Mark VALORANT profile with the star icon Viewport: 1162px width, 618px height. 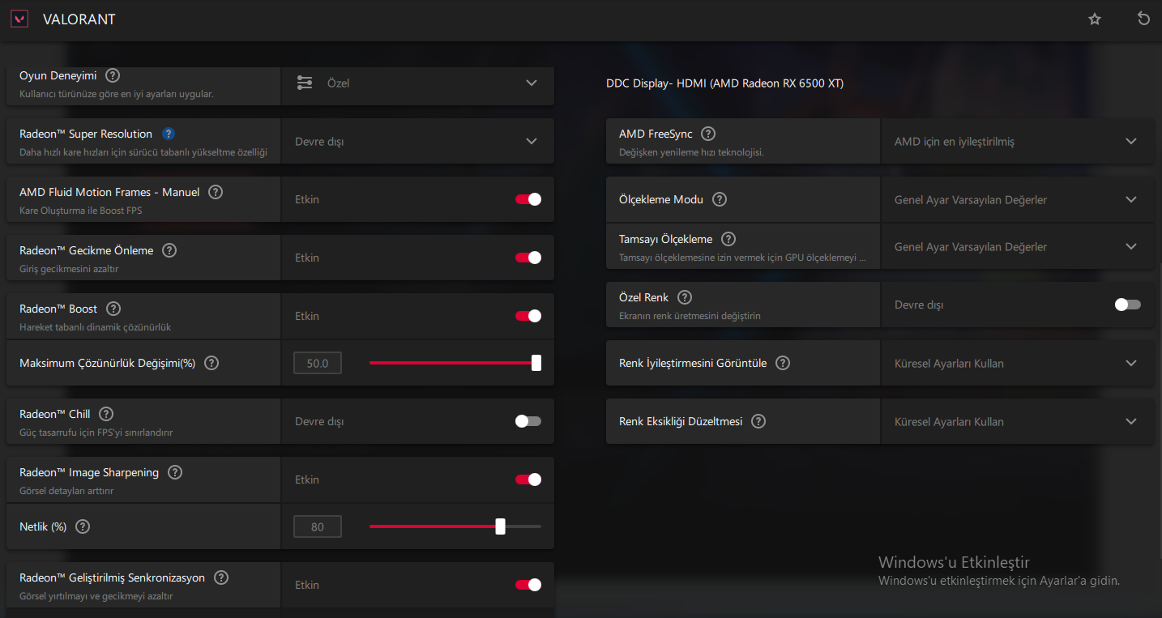pos(1095,19)
